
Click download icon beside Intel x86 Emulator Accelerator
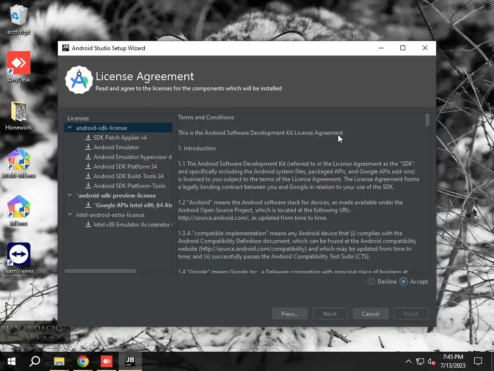88,224
